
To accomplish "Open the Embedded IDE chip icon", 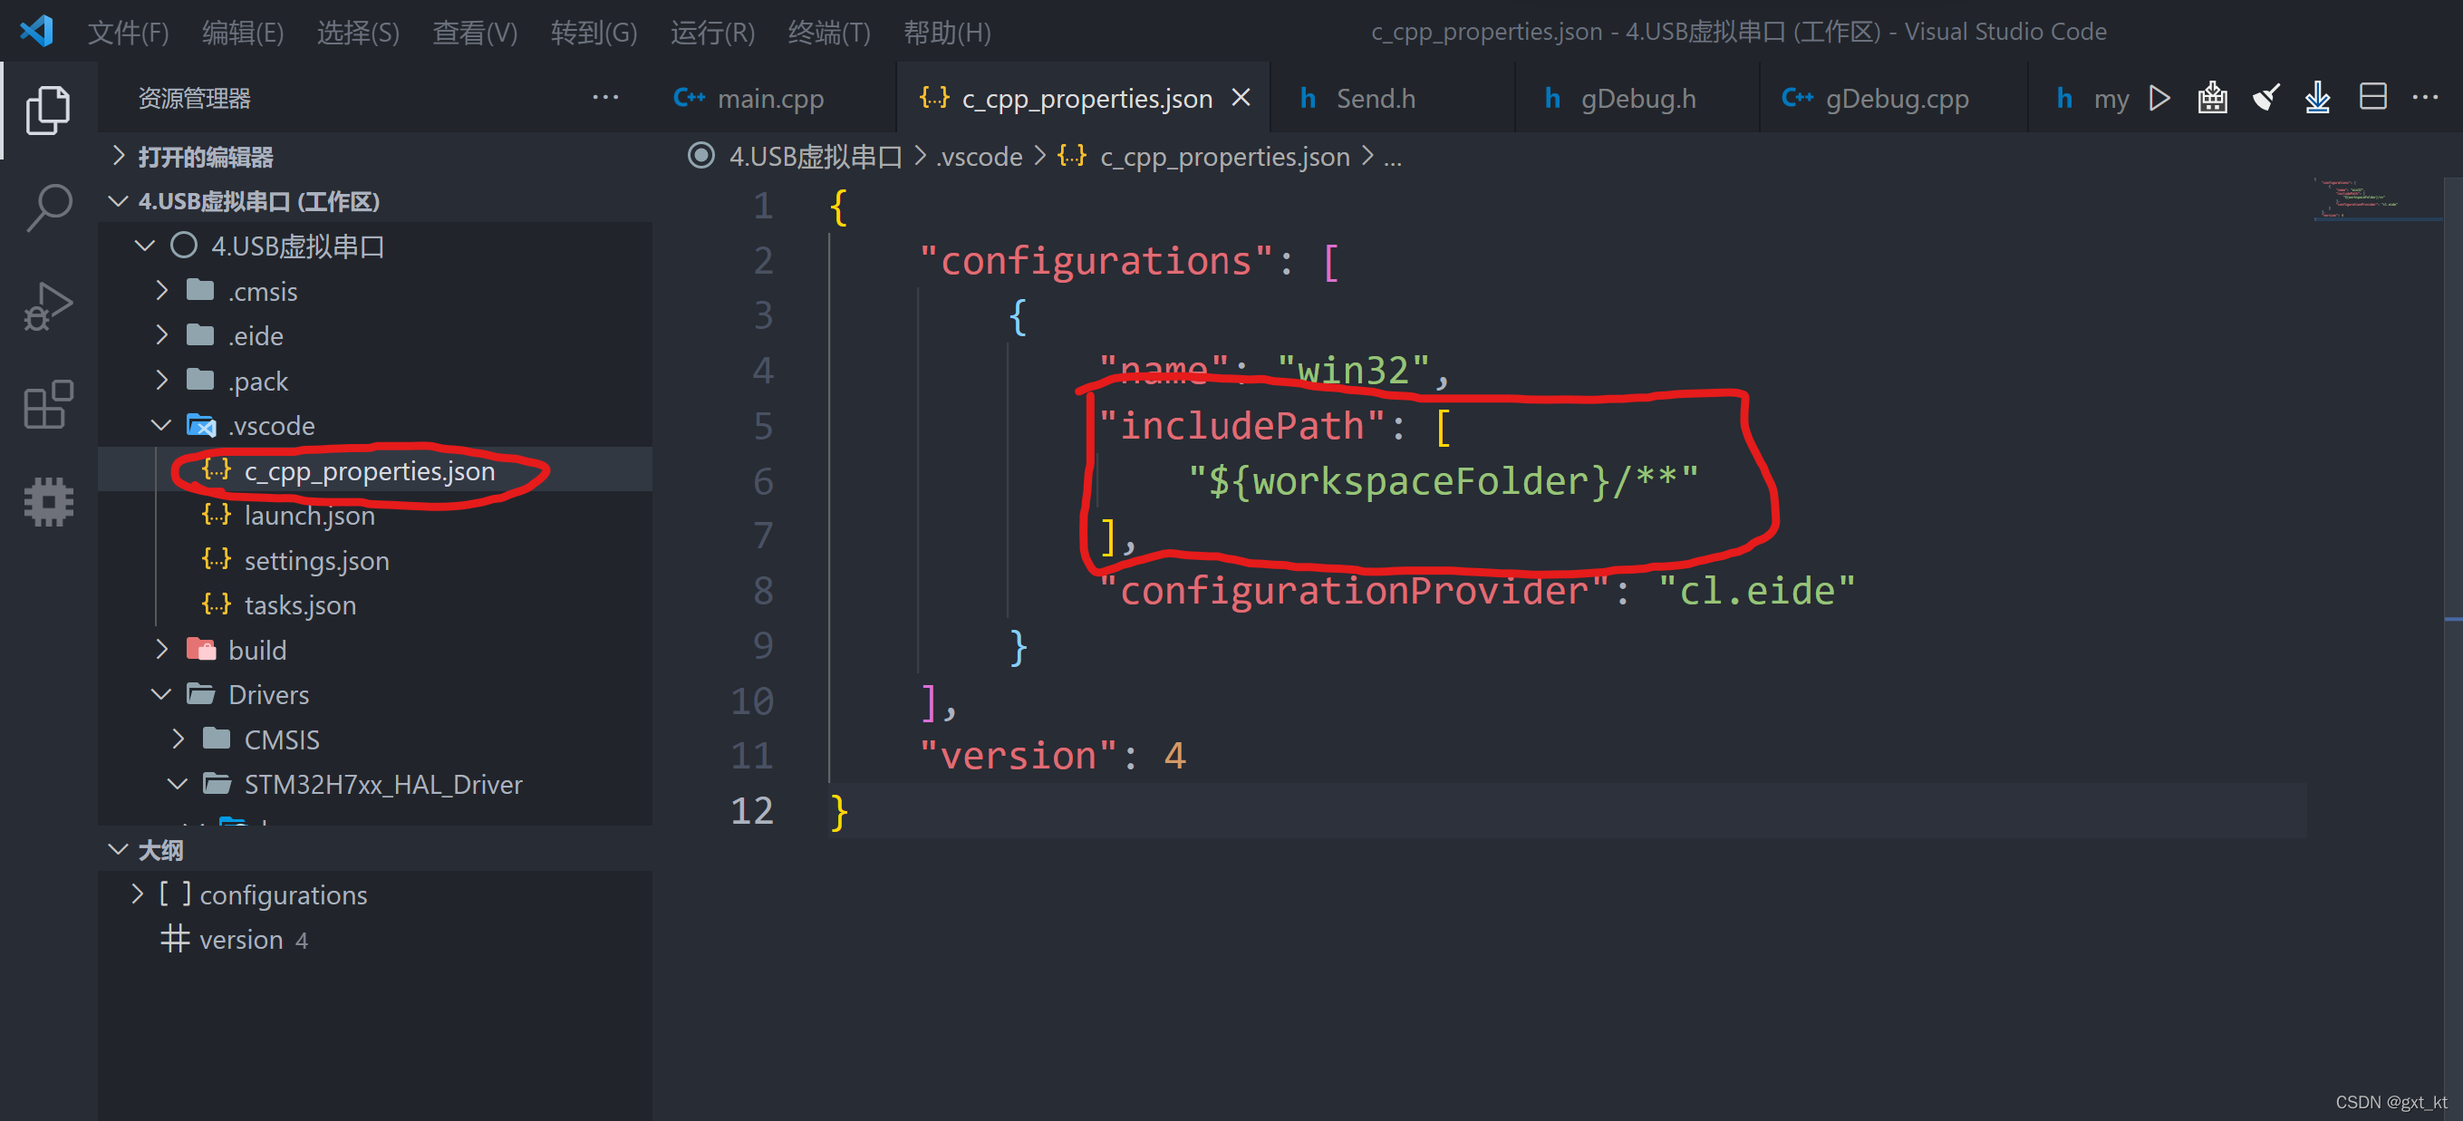I will click(48, 501).
